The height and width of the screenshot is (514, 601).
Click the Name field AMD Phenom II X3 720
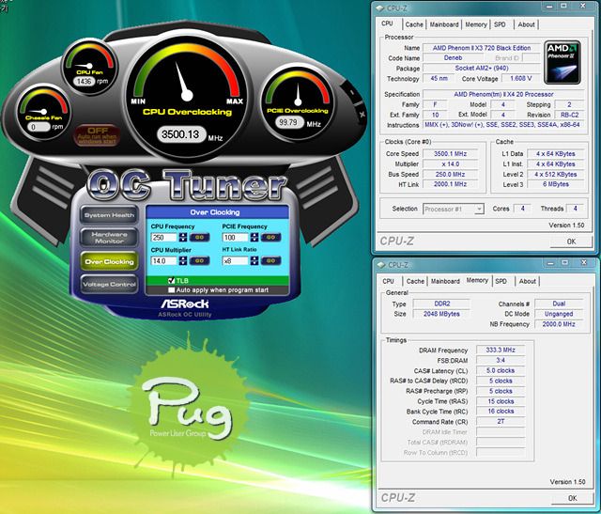click(x=482, y=48)
